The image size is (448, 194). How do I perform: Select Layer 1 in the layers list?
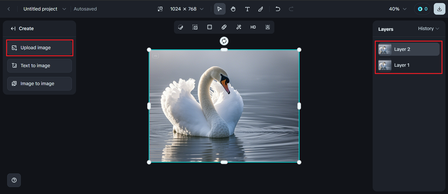pyautogui.click(x=408, y=65)
